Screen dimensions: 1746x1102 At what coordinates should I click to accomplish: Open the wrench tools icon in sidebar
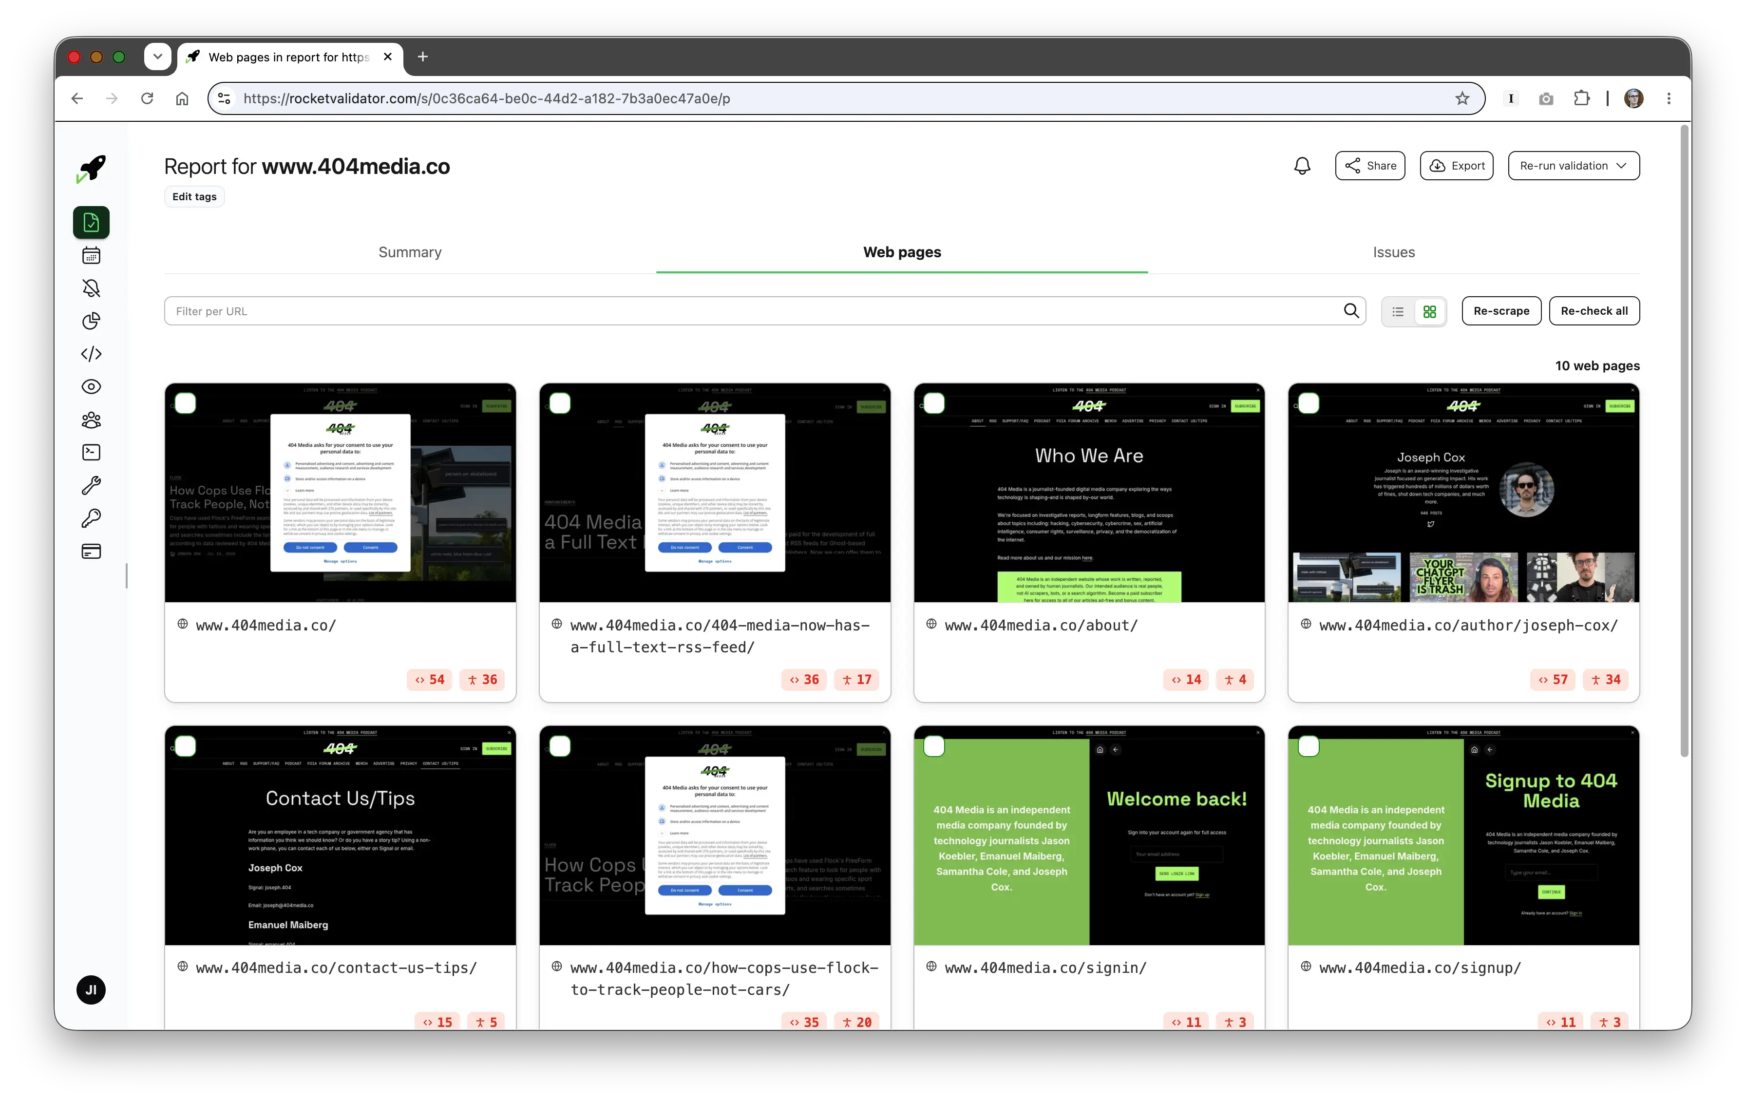click(92, 485)
